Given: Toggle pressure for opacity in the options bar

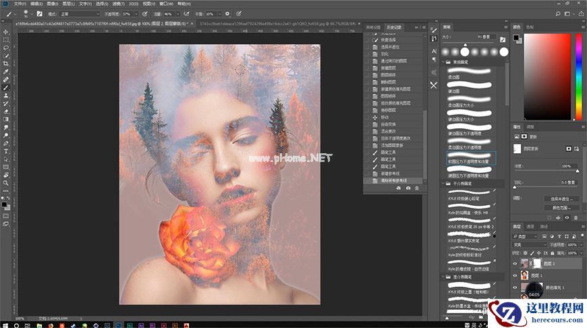Looking at the screenshot, I should pos(145,14).
